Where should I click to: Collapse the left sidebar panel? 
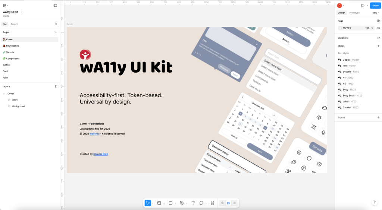[x=55, y=6]
